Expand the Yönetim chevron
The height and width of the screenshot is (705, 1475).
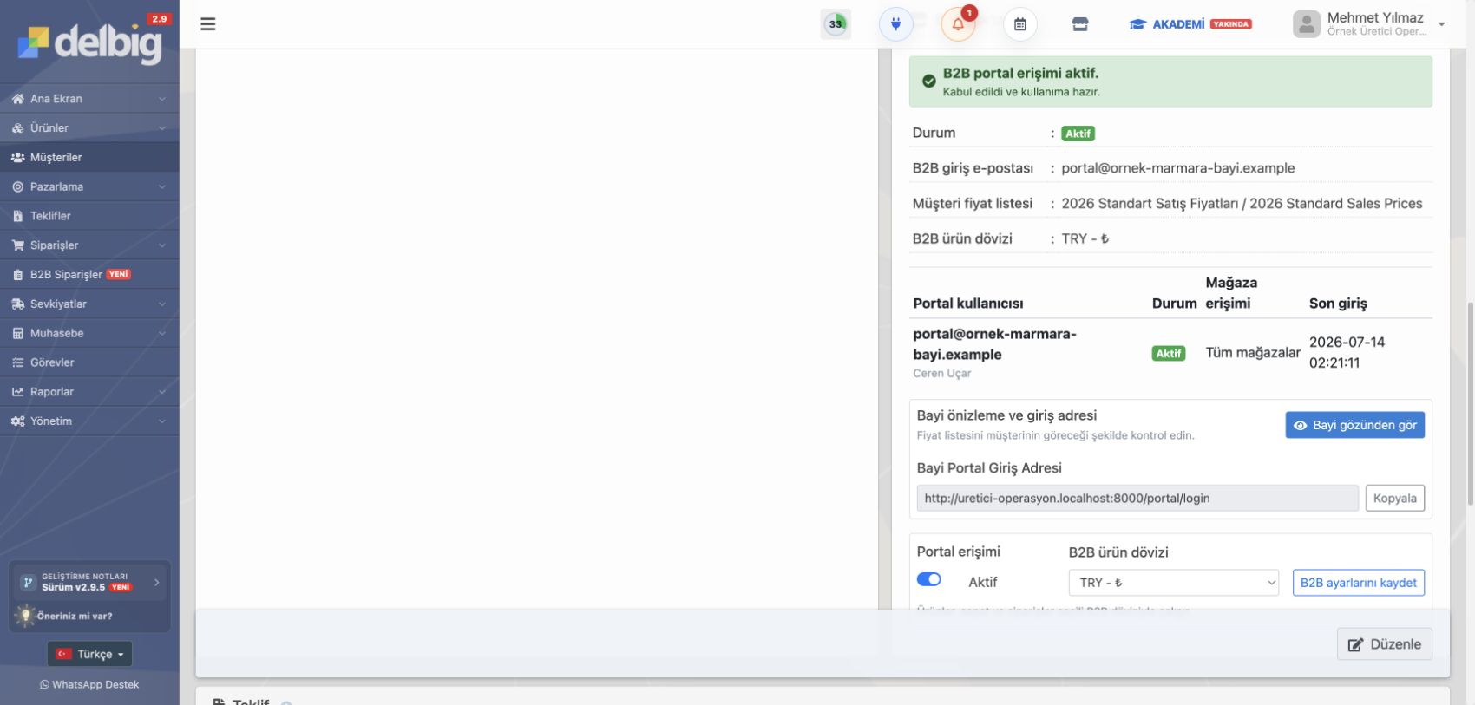click(x=161, y=421)
